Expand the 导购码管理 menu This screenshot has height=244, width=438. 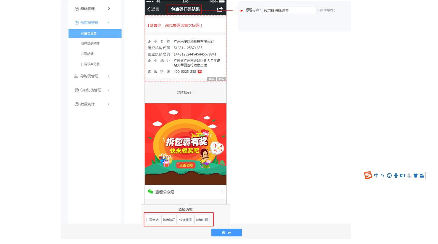(92, 76)
